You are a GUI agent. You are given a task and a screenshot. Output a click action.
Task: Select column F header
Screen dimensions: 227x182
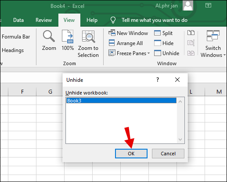(22, 92)
